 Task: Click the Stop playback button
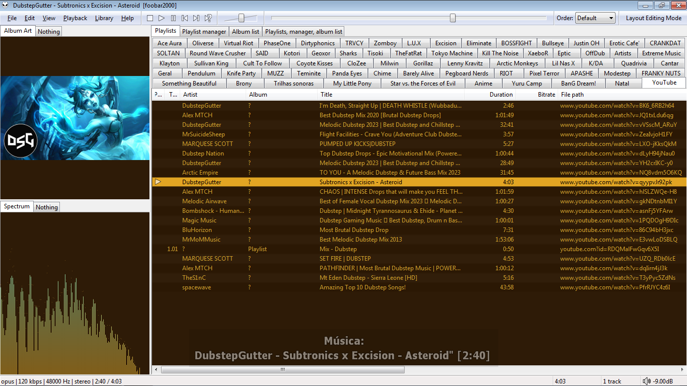pos(150,18)
